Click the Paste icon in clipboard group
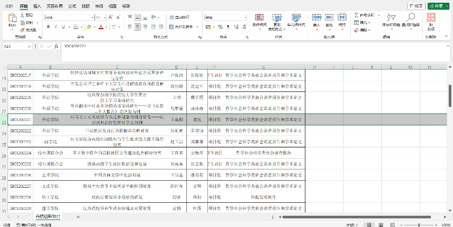The height and width of the screenshot is (227, 453). [x=12, y=19]
